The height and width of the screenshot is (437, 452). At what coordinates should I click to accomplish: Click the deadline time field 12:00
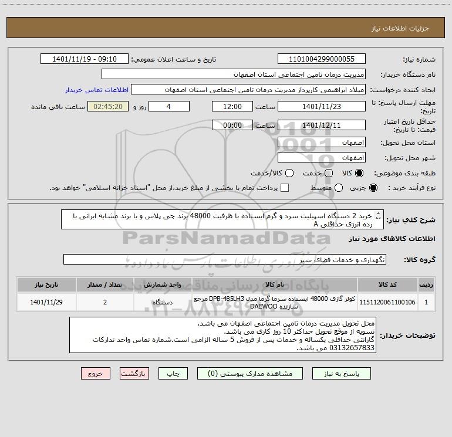coord(232,106)
